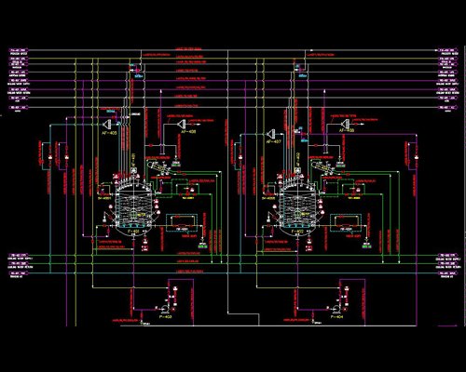This screenshot has width=466, height=372.
Task: Pick the dashed heat exchanger box beside F-402
Action: pos(346,222)
